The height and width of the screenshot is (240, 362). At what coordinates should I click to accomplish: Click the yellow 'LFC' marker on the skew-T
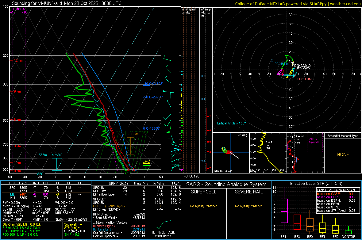(x=146, y=161)
